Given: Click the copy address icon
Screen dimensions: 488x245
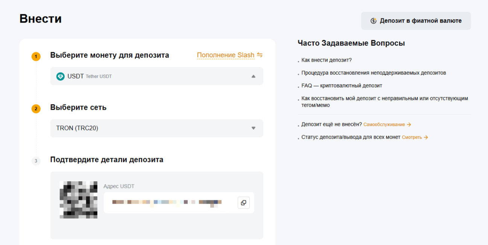Looking at the screenshot, I should pyautogui.click(x=243, y=203).
